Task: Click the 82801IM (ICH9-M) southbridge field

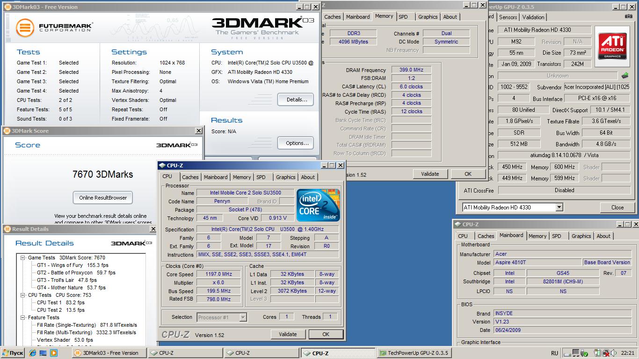Action: [563, 281]
